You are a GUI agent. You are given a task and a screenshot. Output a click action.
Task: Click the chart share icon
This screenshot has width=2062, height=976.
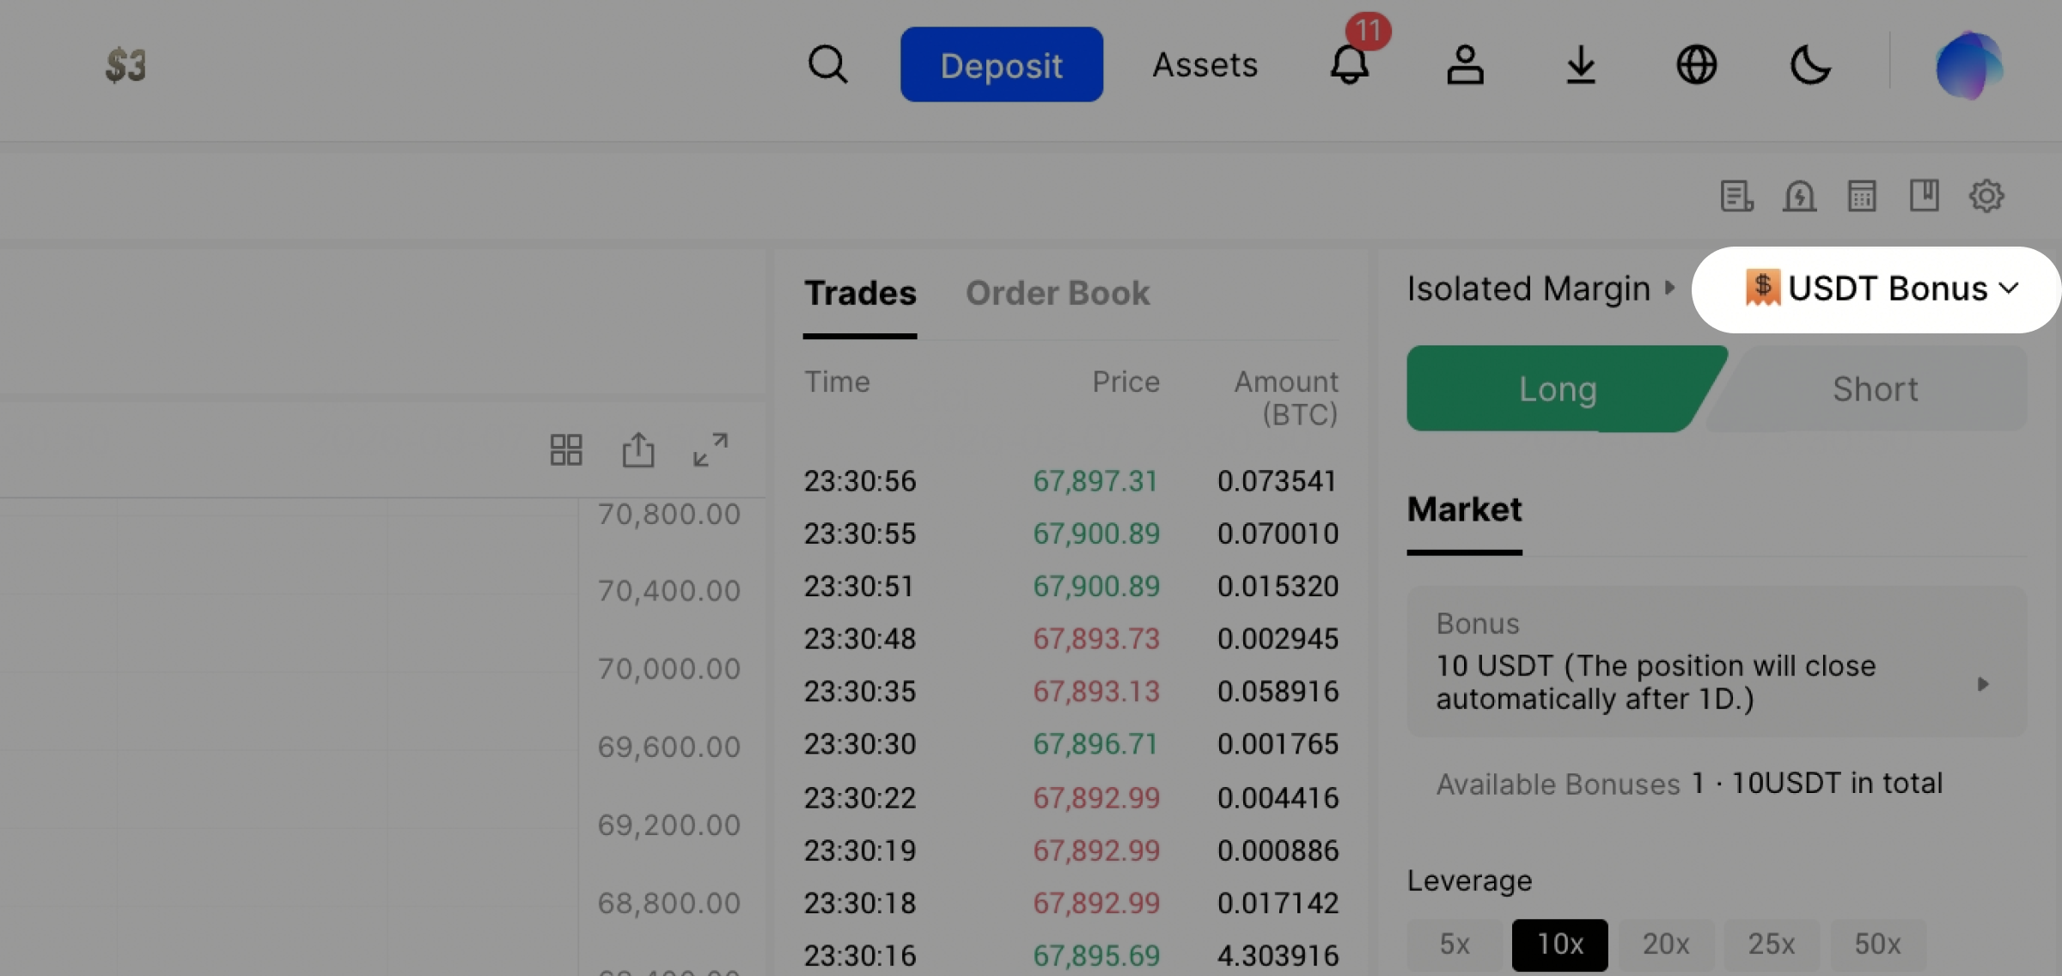pos(638,449)
